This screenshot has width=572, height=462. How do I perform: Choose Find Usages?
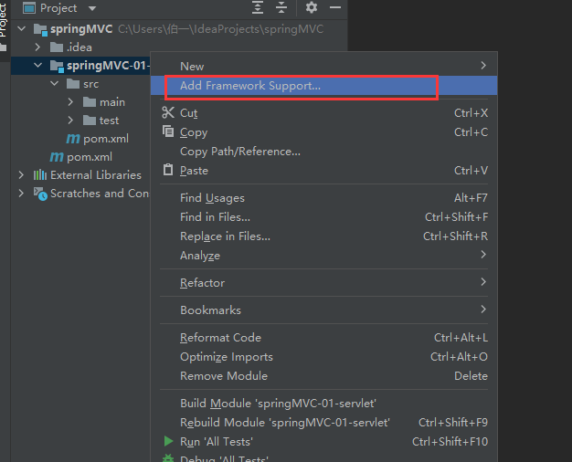(324, 197)
